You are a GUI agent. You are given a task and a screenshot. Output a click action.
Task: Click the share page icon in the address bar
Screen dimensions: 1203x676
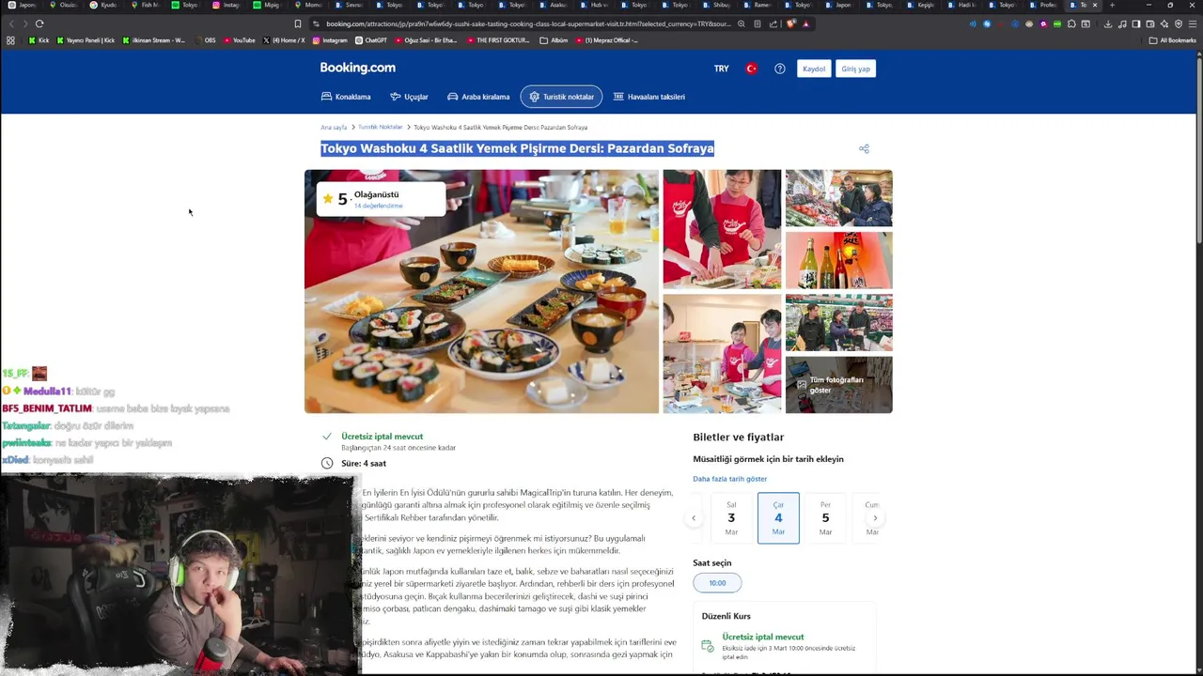click(773, 23)
